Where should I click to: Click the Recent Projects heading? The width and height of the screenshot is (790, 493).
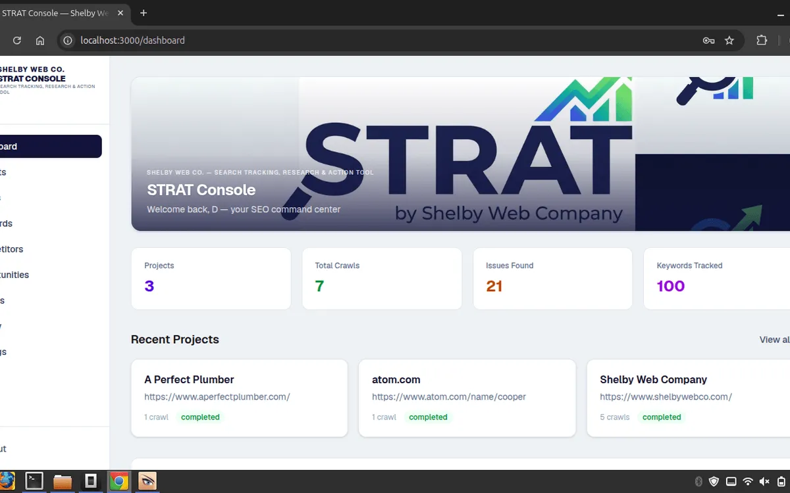click(175, 340)
